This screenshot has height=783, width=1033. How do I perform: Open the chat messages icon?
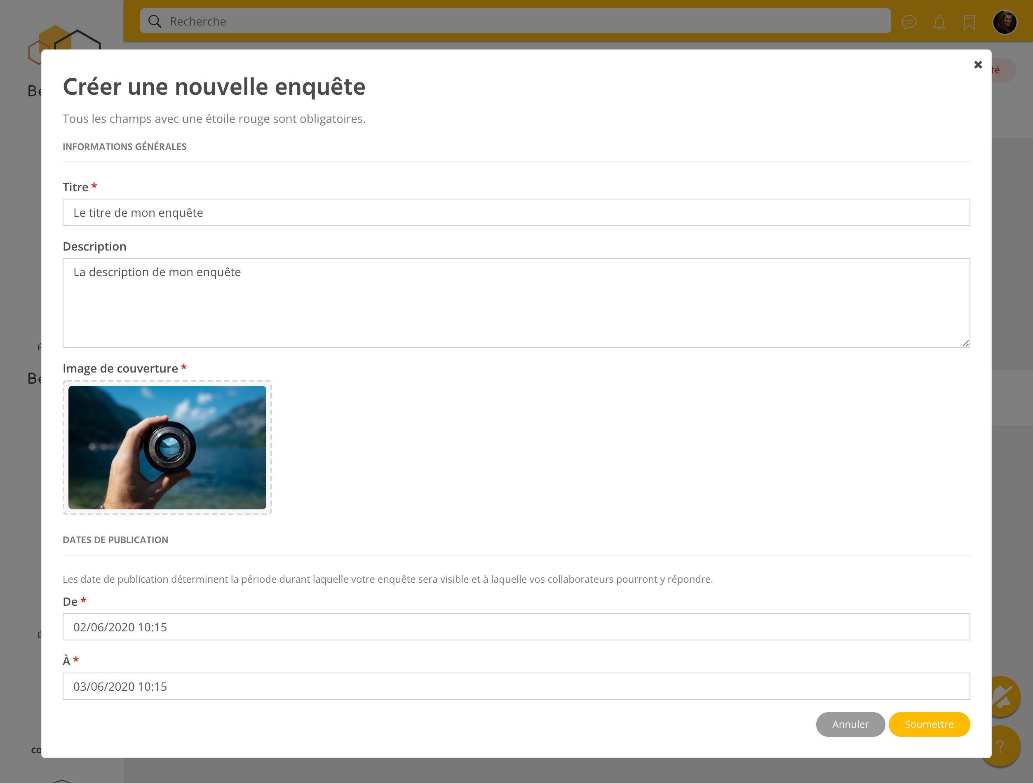pos(909,22)
